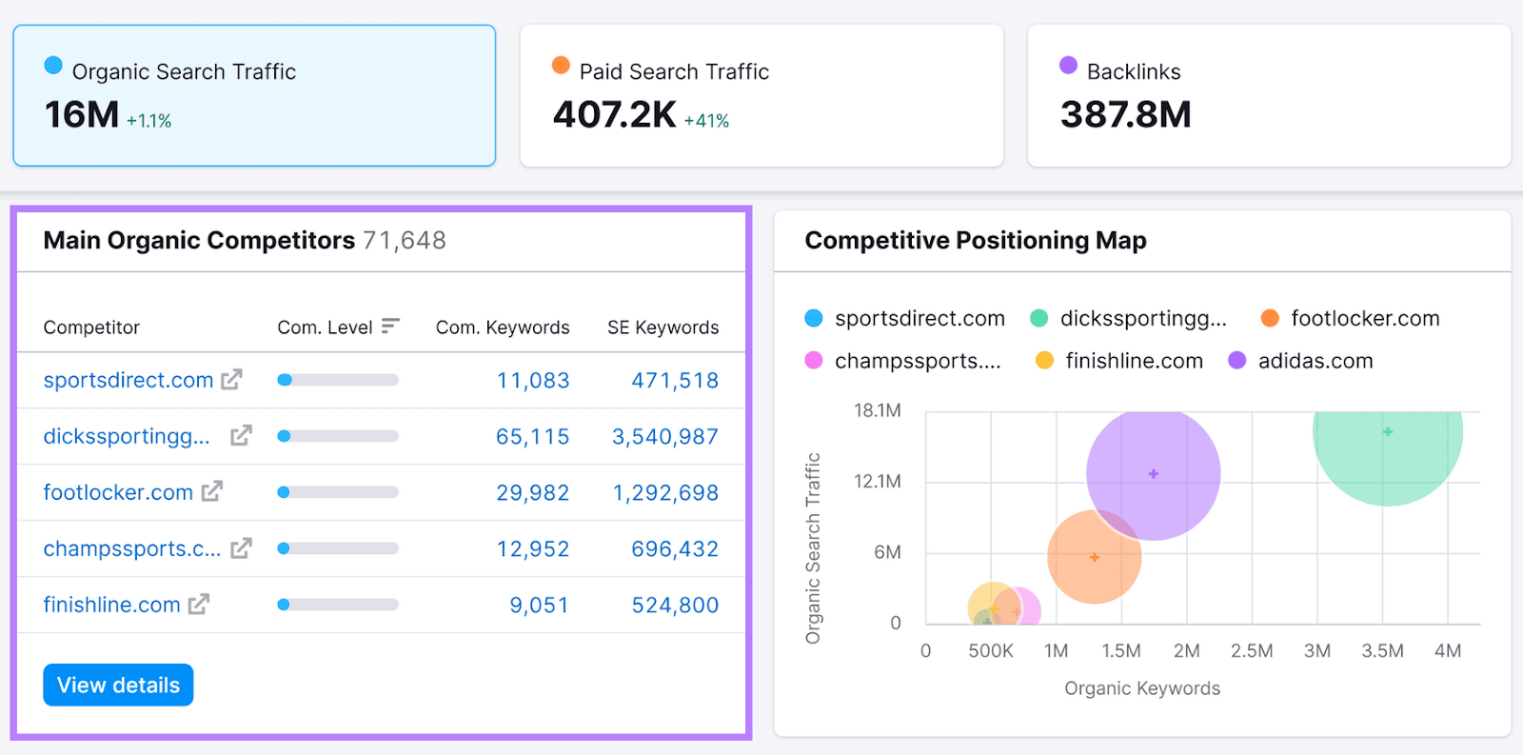Open dickssportingg... competitor link
Screen dimensions: 1523x755
coord(127,436)
